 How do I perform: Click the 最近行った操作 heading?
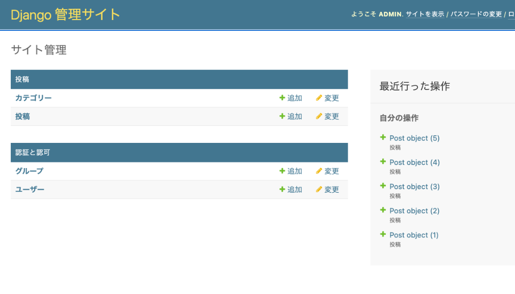coord(415,86)
